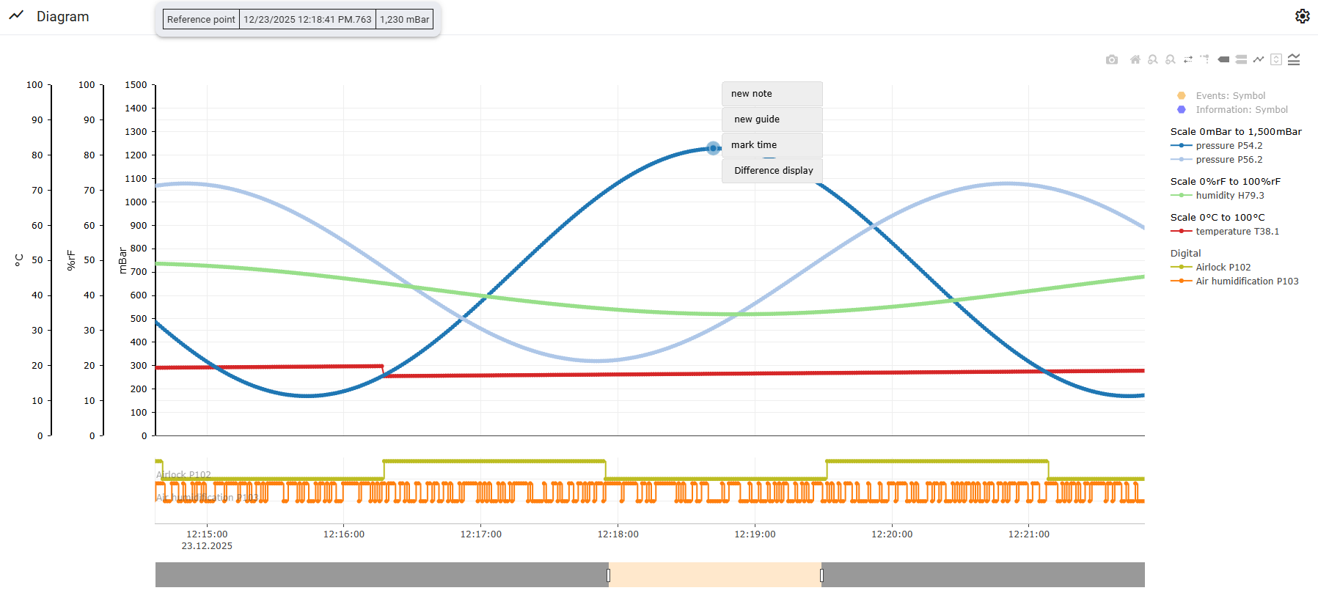Click the highlighted point on pressure curve
This screenshot has height=596, width=1318.
pos(713,148)
